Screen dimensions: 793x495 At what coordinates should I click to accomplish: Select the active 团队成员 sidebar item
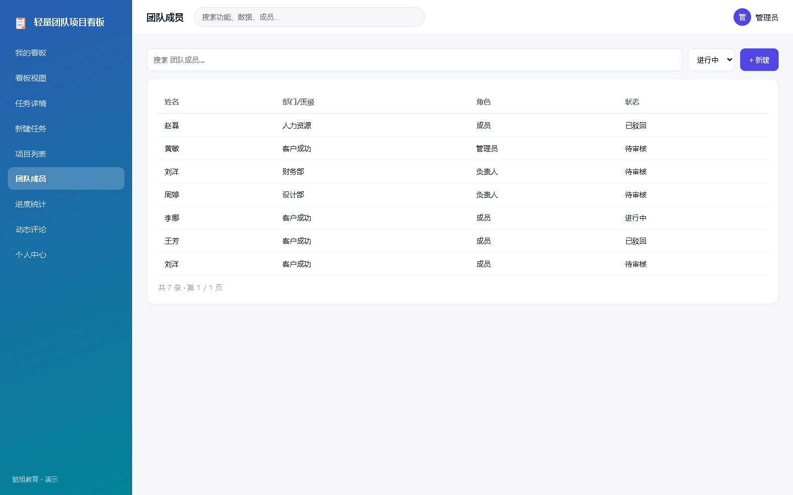(66, 179)
